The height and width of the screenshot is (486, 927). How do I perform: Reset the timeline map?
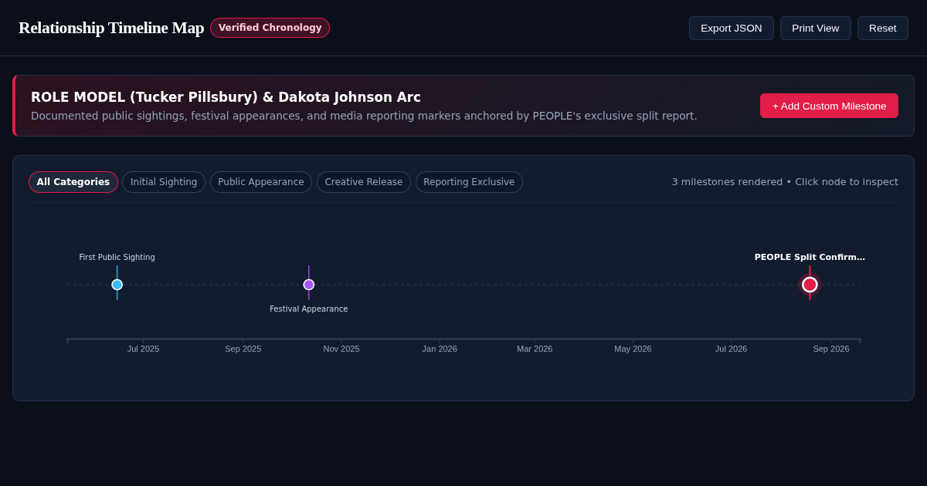tap(882, 28)
